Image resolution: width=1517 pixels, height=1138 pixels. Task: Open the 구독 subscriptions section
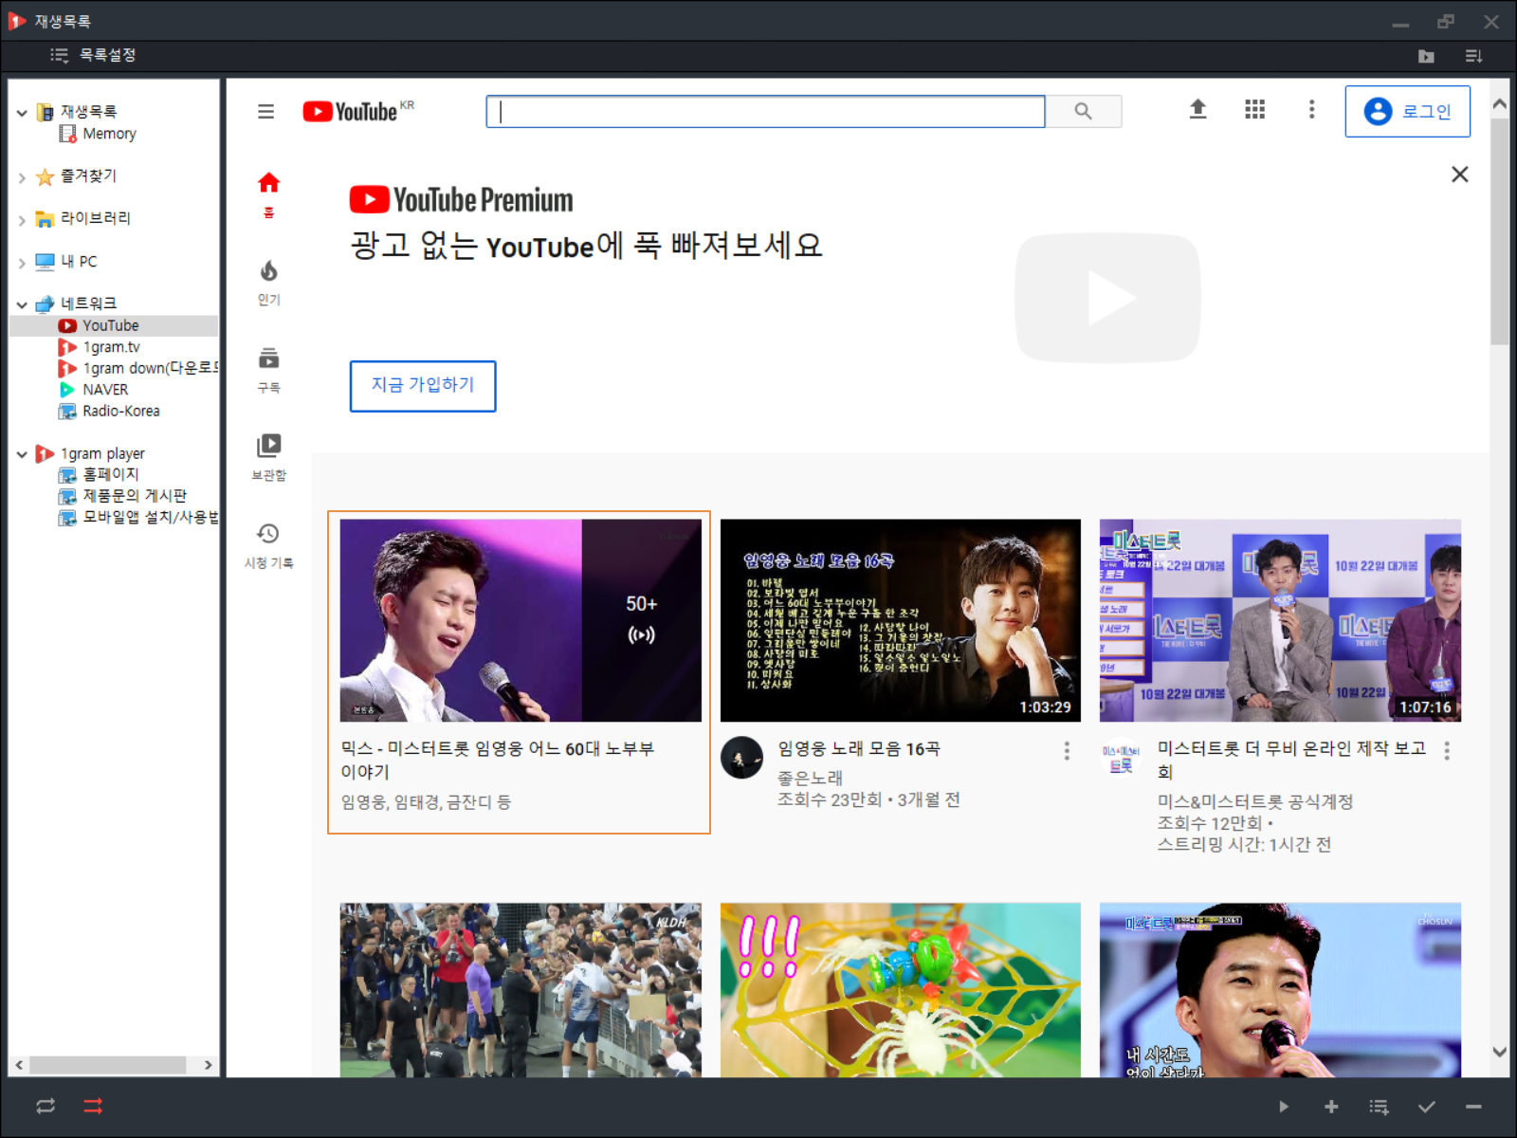(x=269, y=371)
